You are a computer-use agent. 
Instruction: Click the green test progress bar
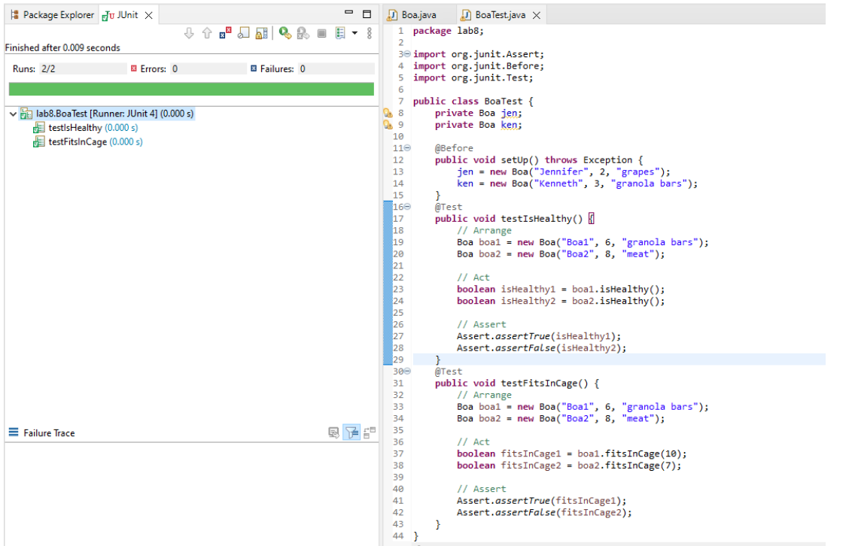(191, 89)
